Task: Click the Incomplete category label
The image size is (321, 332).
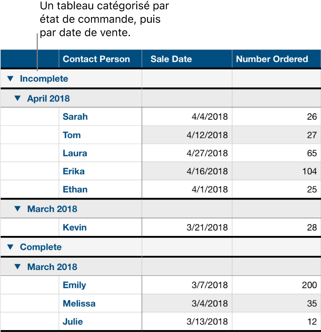Action: 44,78
